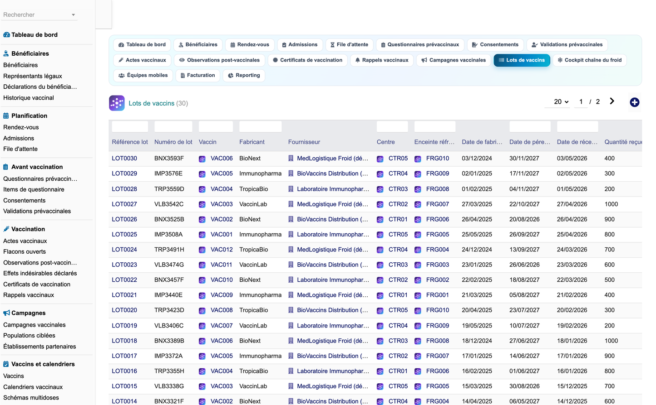Open the Consentements tab
656x405 pixels.
(495, 45)
